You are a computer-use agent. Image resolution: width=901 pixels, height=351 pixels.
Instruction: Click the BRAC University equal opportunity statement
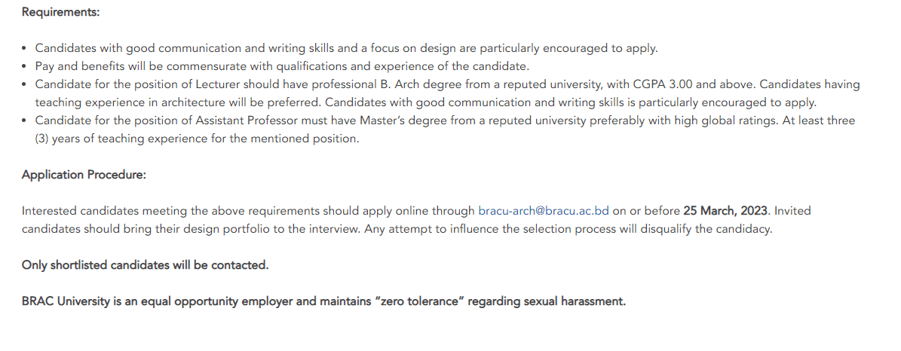pyautogui.click(x=323, y=301)
